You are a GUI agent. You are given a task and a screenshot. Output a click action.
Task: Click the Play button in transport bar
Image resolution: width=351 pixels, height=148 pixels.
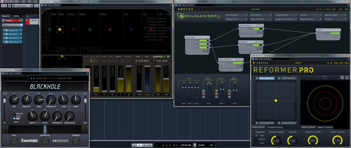coord(145,145)
